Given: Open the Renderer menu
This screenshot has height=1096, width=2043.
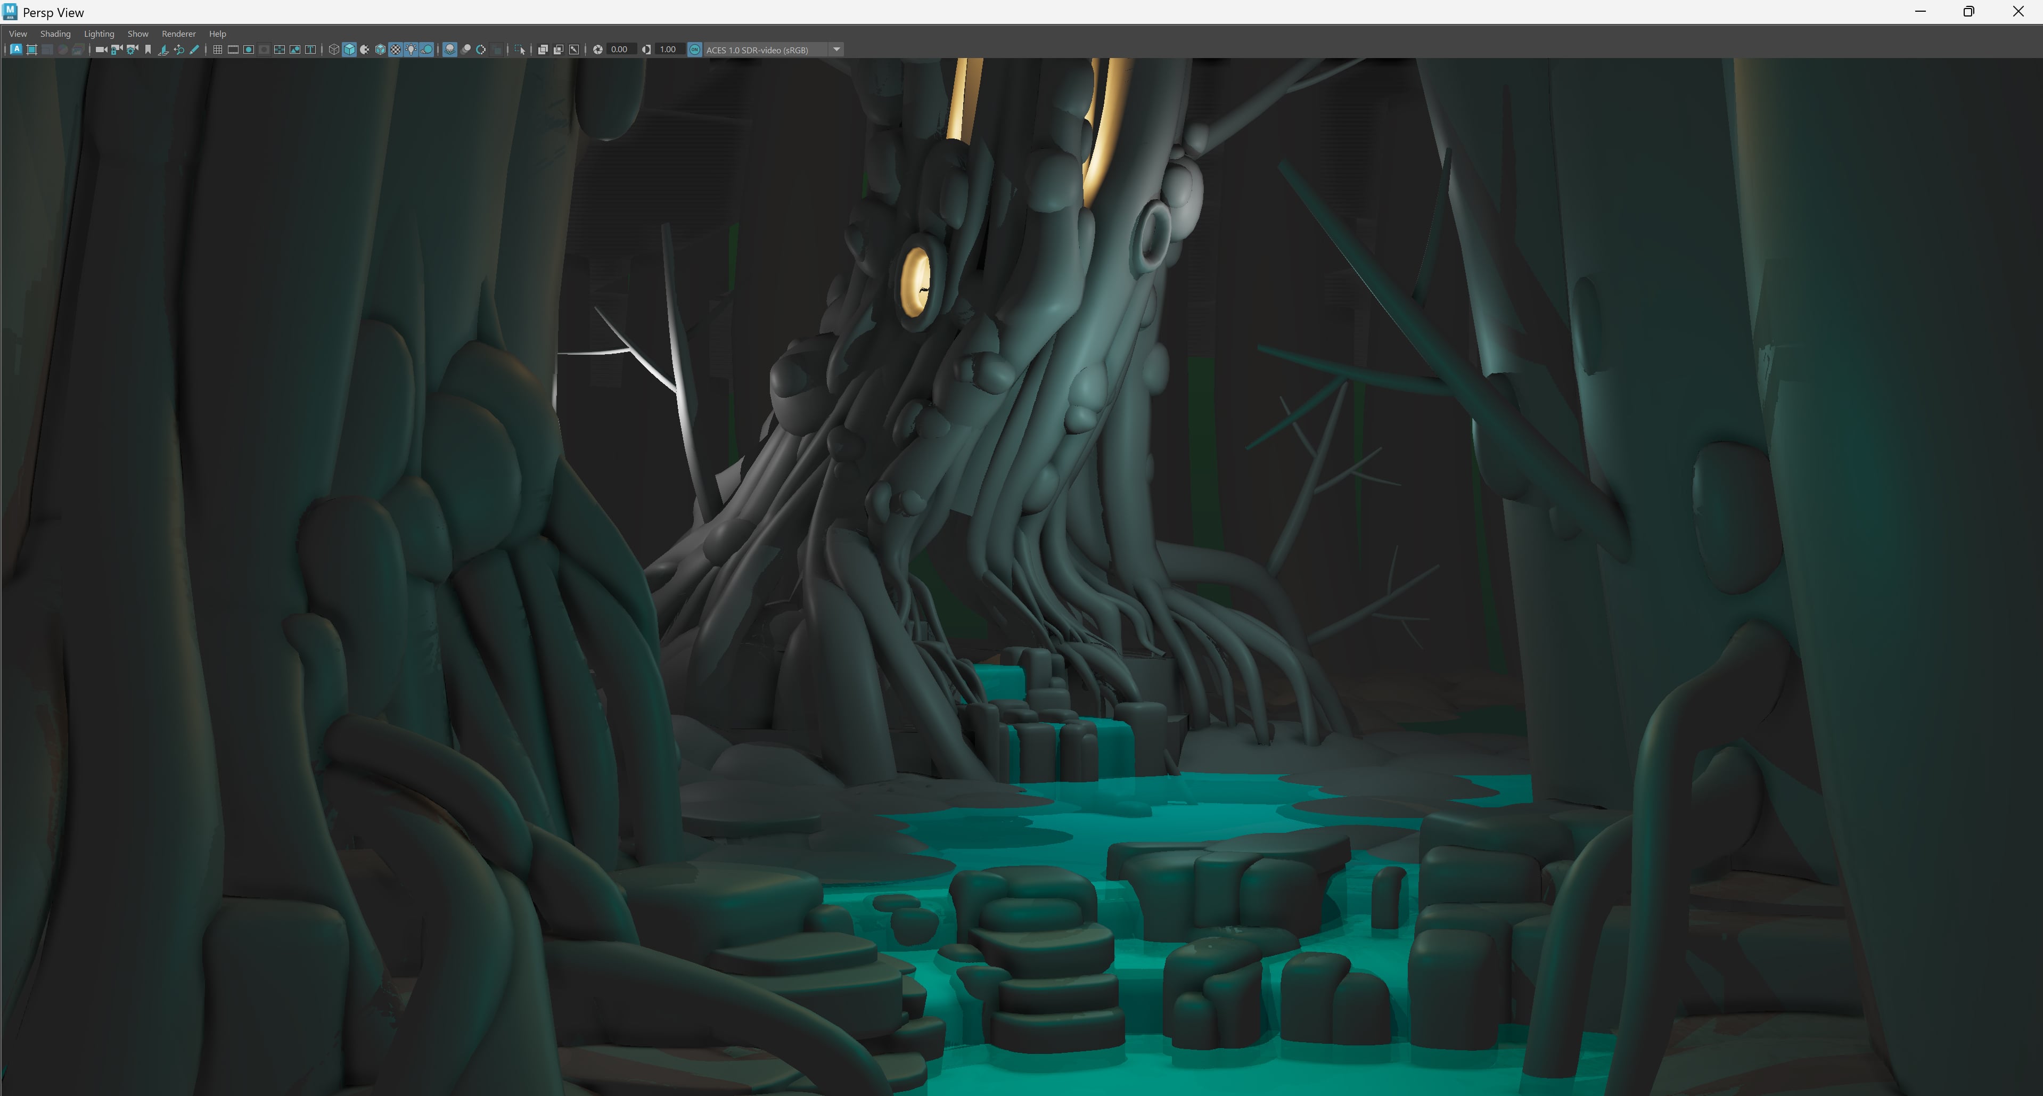Looking at the screenshot, I should [178, 34].
